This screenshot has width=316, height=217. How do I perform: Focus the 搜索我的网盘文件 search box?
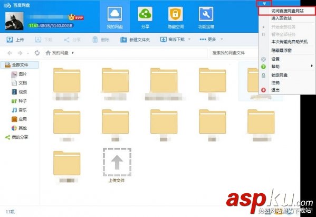234,53
